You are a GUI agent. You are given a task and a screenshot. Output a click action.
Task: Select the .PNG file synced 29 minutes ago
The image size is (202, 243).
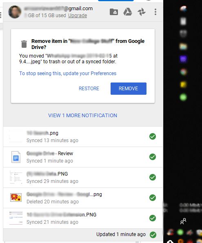pyautogui.click(x=83, y=177)
